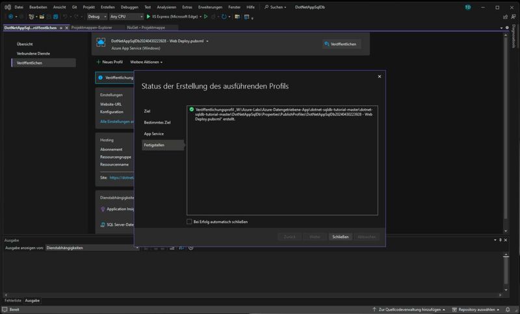Close the profile status dialog with X
This screenshot has width=520, height=314.
click(380, 77)
